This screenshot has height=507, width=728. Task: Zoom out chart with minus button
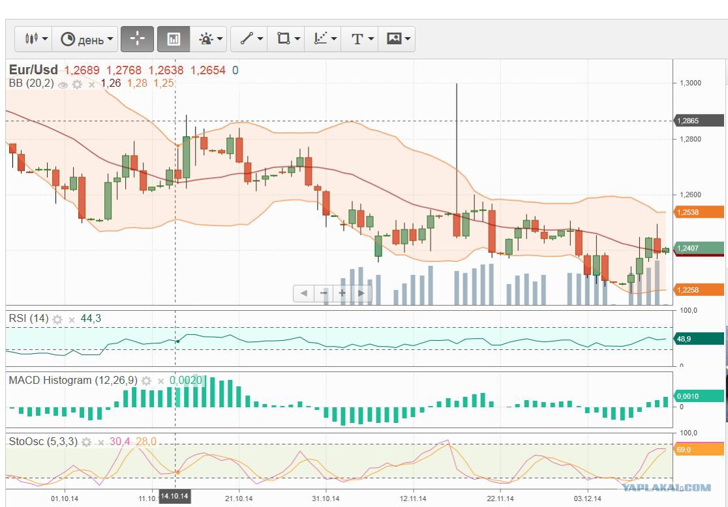coord(323,293)
